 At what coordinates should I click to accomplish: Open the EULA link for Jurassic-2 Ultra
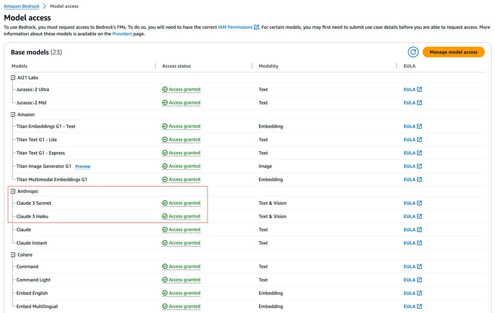point(412,89)
